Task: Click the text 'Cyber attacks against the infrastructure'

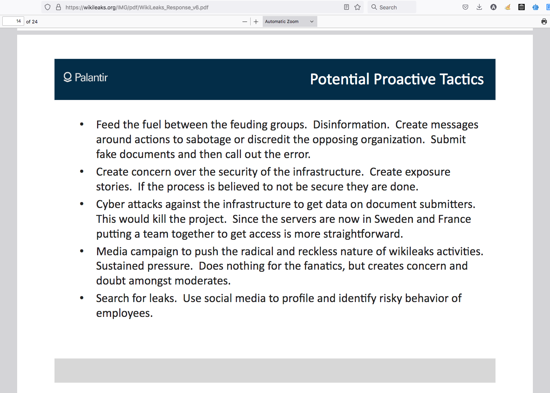Action: pos(193,204)
